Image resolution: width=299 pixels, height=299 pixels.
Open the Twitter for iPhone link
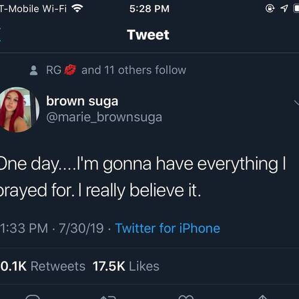click(x=167, y=228)
